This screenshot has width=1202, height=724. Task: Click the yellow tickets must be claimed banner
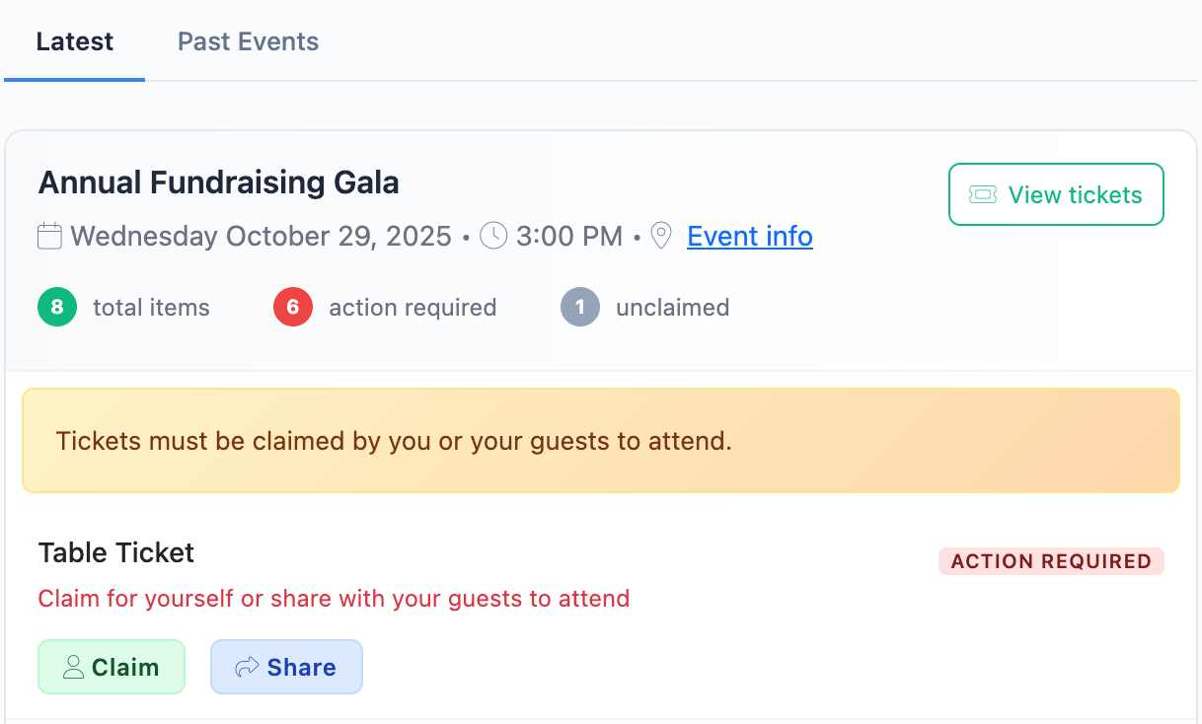click(x=600, y=441)
